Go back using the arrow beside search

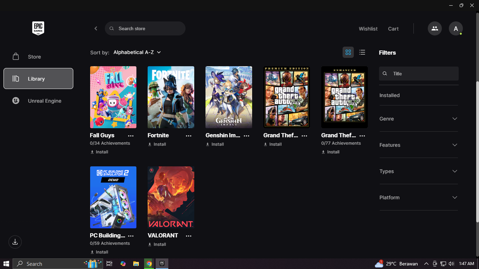[x=96, y=28]
